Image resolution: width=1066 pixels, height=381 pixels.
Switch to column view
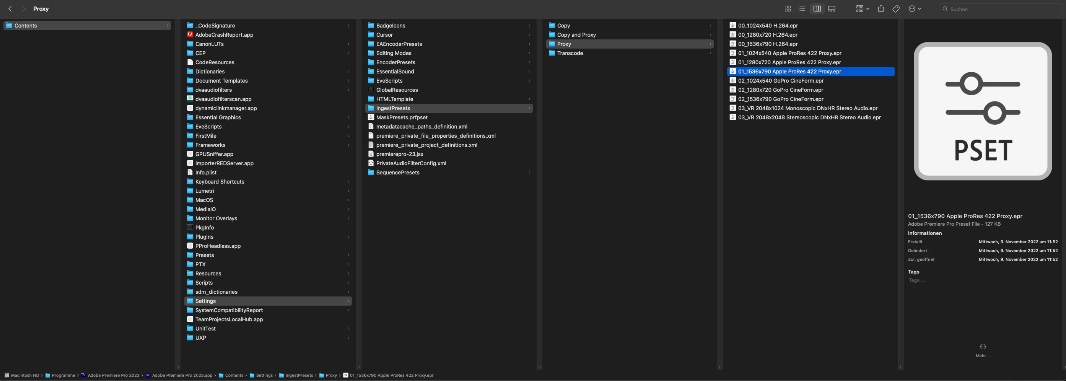point(817,9)
